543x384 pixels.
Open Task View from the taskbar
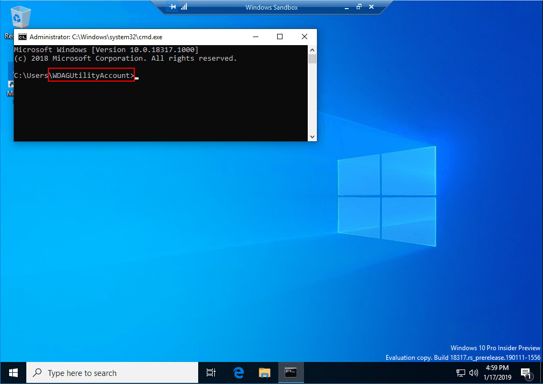(x=211, y=373)
